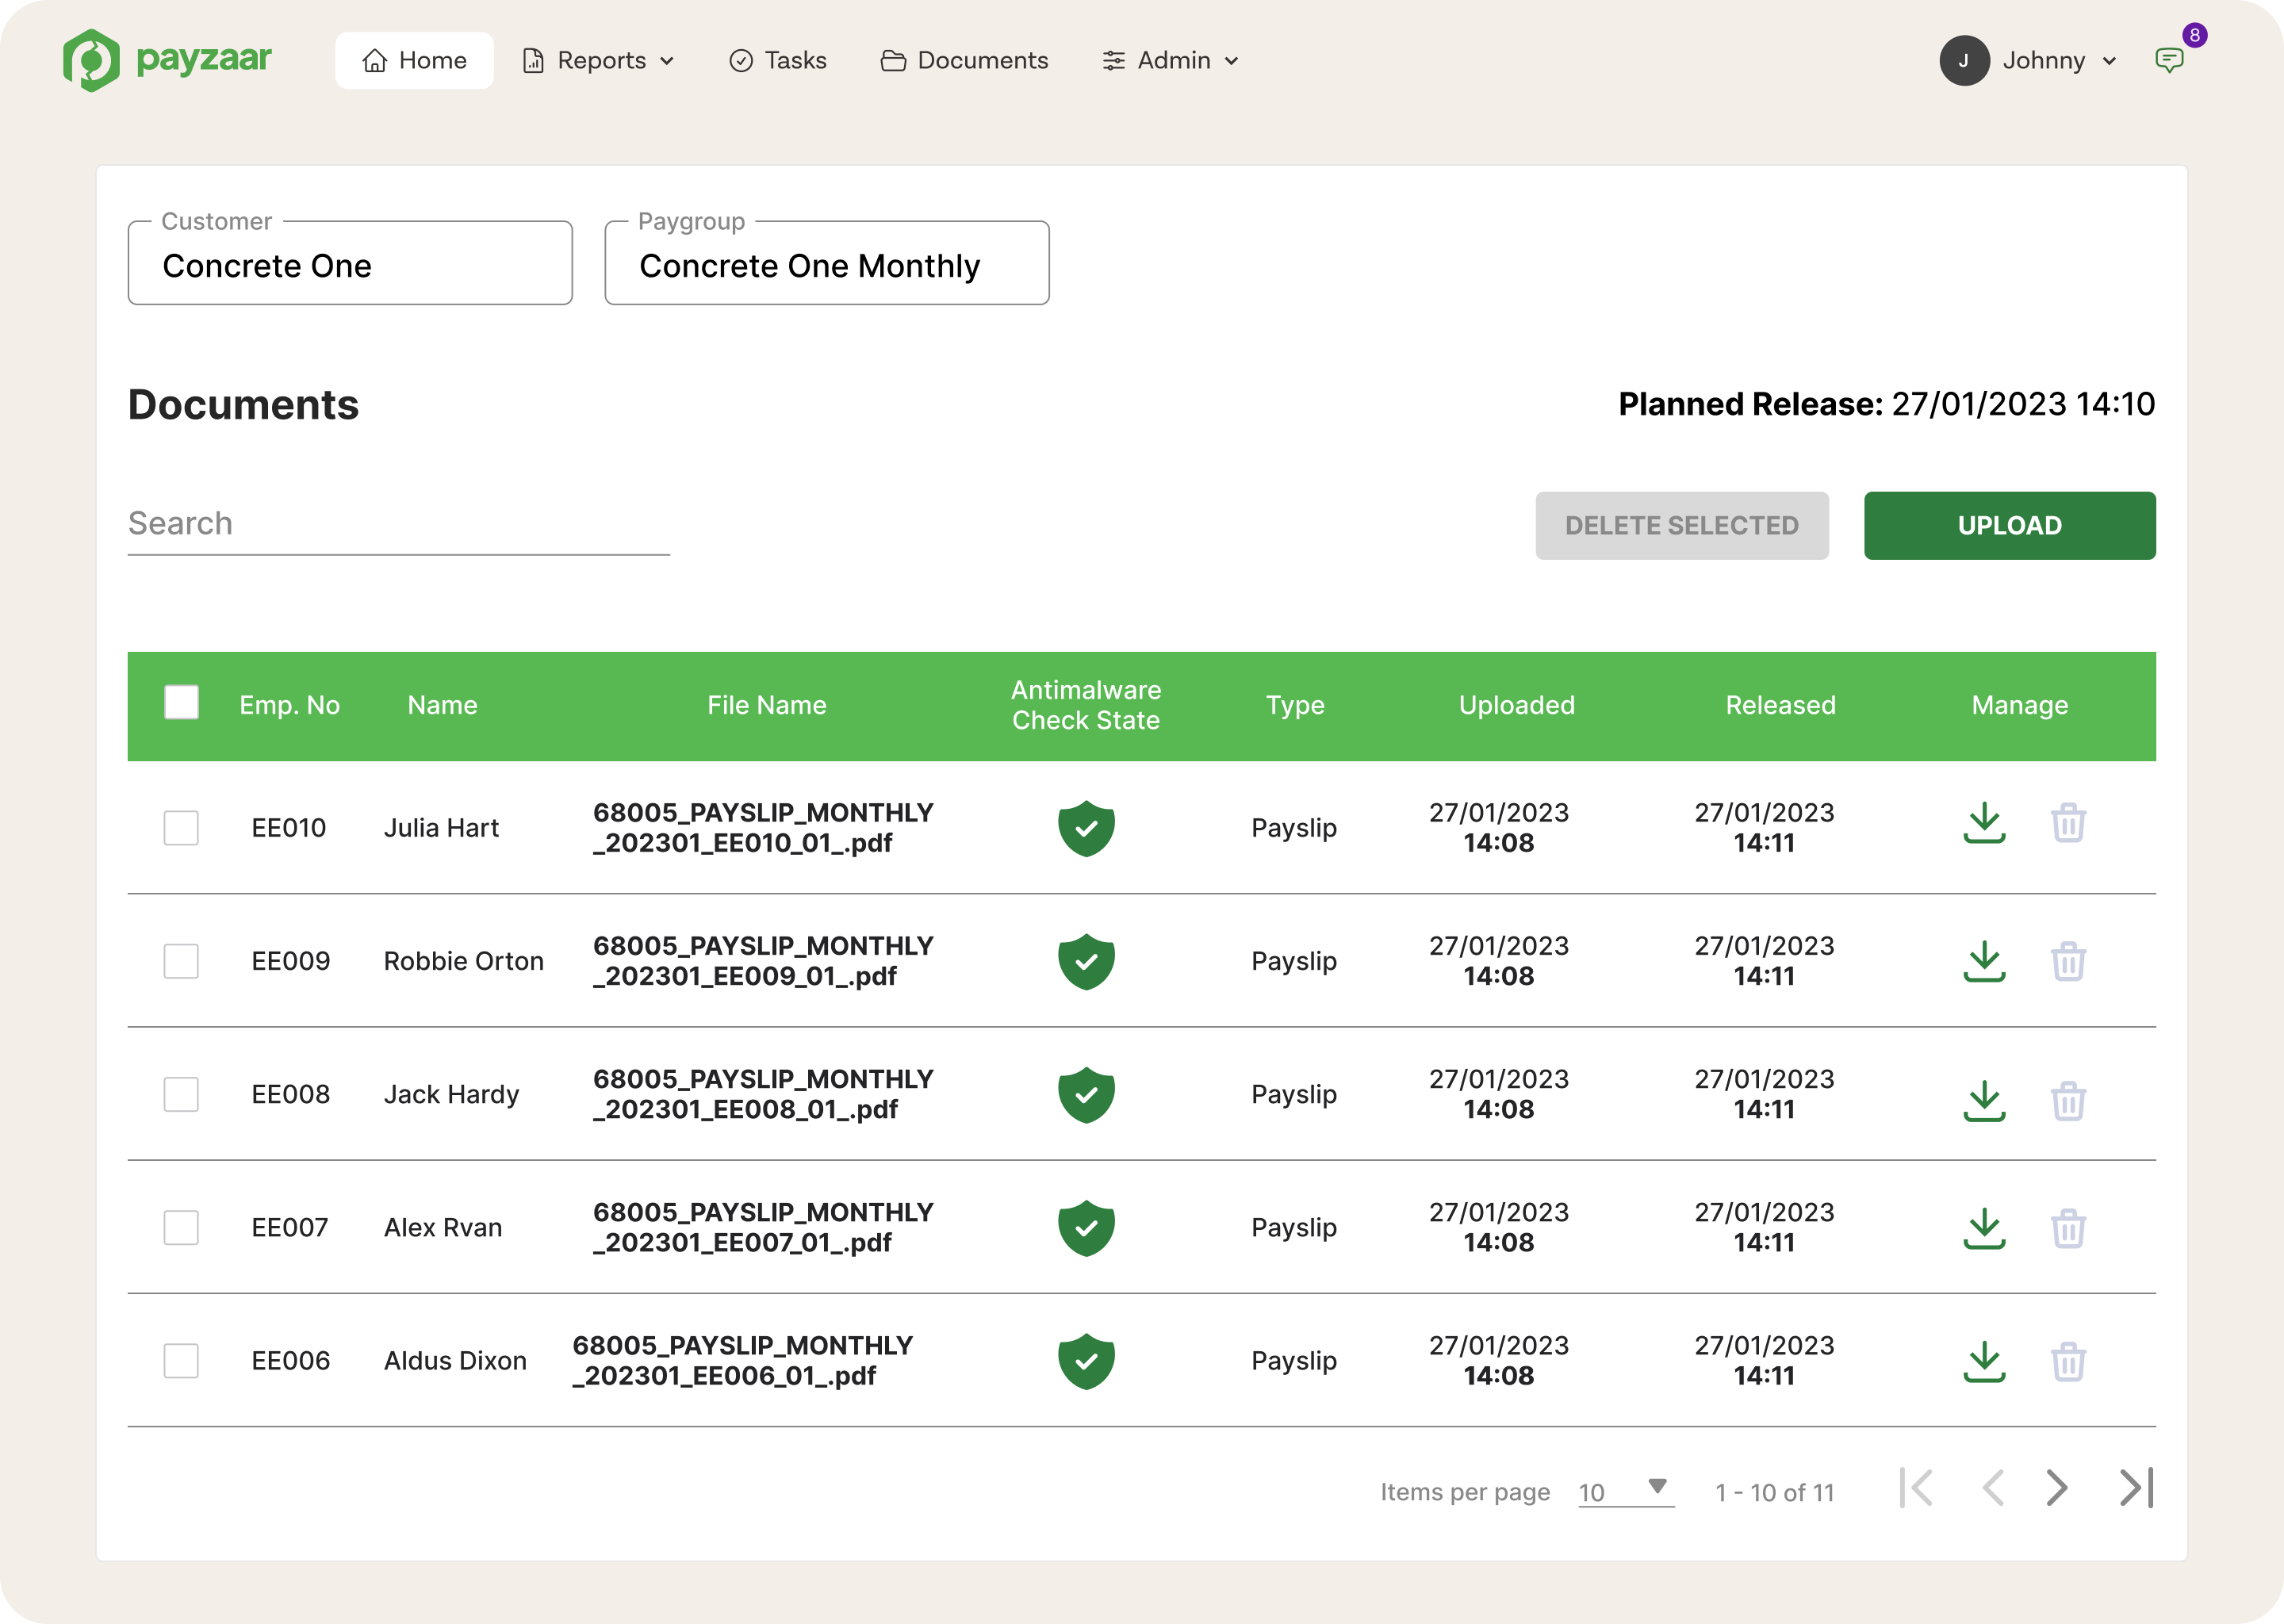2284x1624 pixels.
Task: Click Delete Selected button
Action: 1682,525
